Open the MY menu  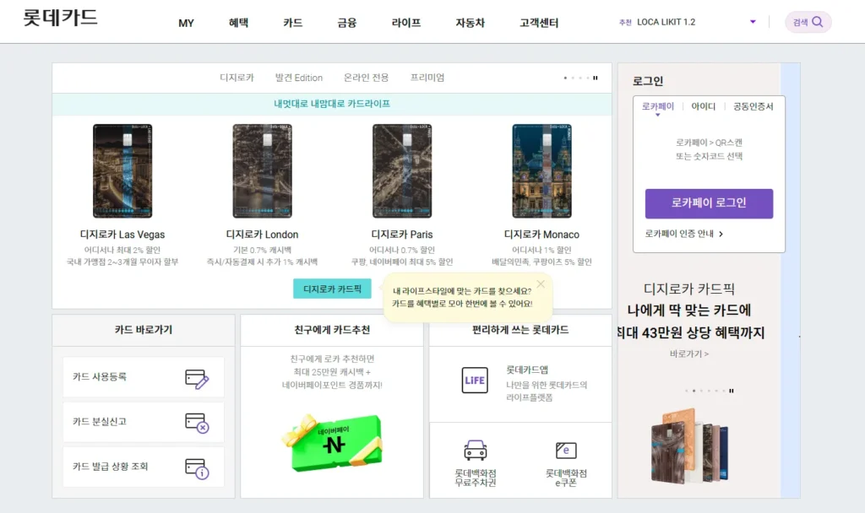click(x=186, y=23)
